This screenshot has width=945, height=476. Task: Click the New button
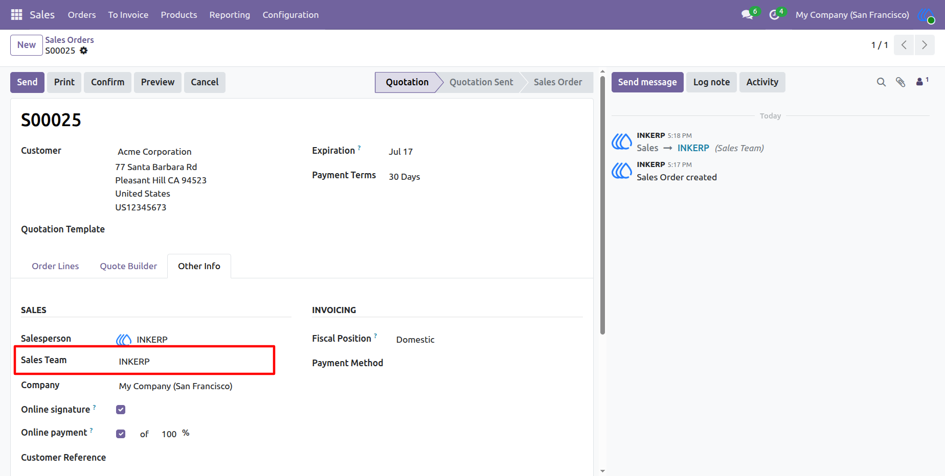click(27, 45)
